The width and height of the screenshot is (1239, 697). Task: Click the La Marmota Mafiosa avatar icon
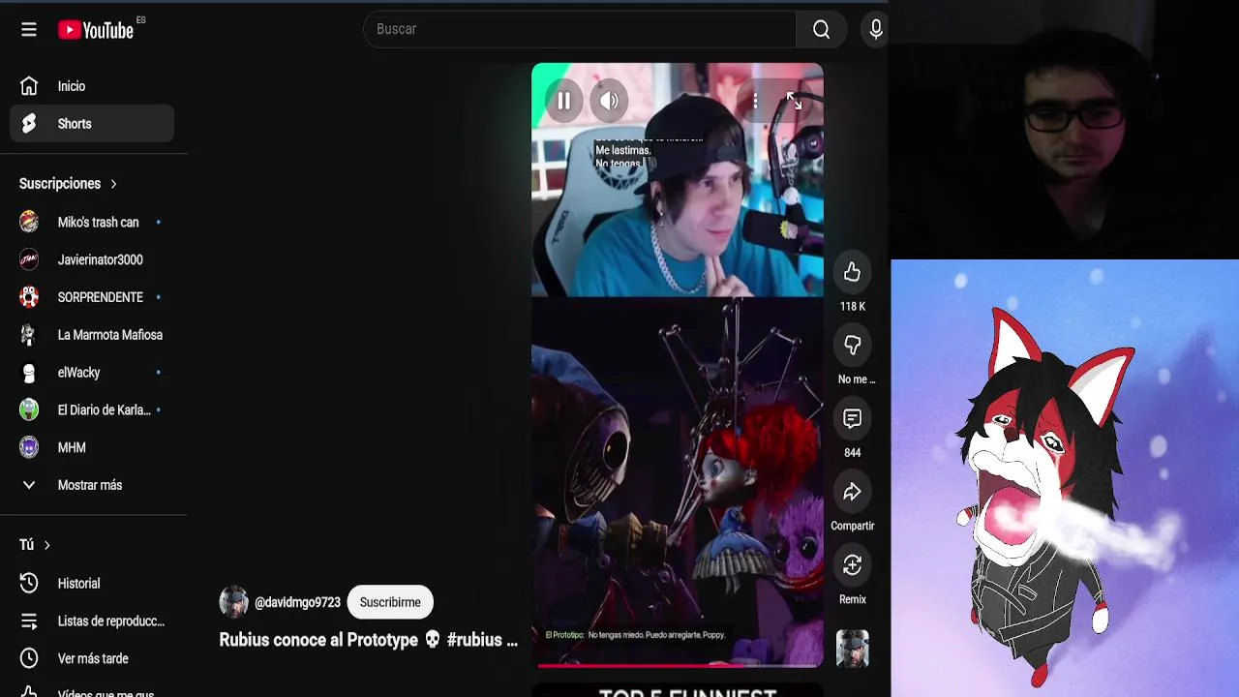tap(29, 335)
